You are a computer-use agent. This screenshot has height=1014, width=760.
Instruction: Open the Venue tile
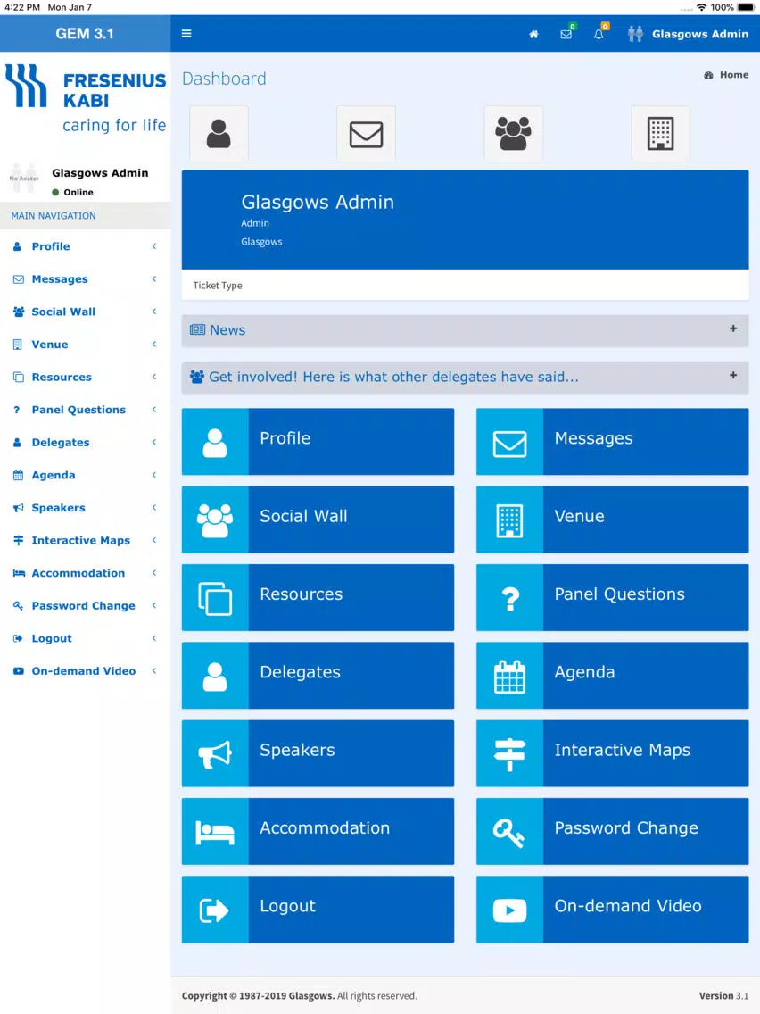pyautogui.click(x=613, y=519)
